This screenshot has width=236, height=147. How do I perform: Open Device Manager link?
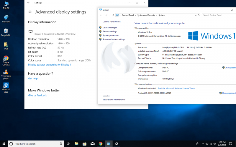tap(110, 28)
